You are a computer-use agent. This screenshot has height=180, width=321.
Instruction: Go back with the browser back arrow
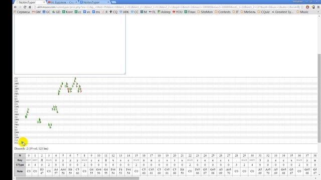pos(16,7)
